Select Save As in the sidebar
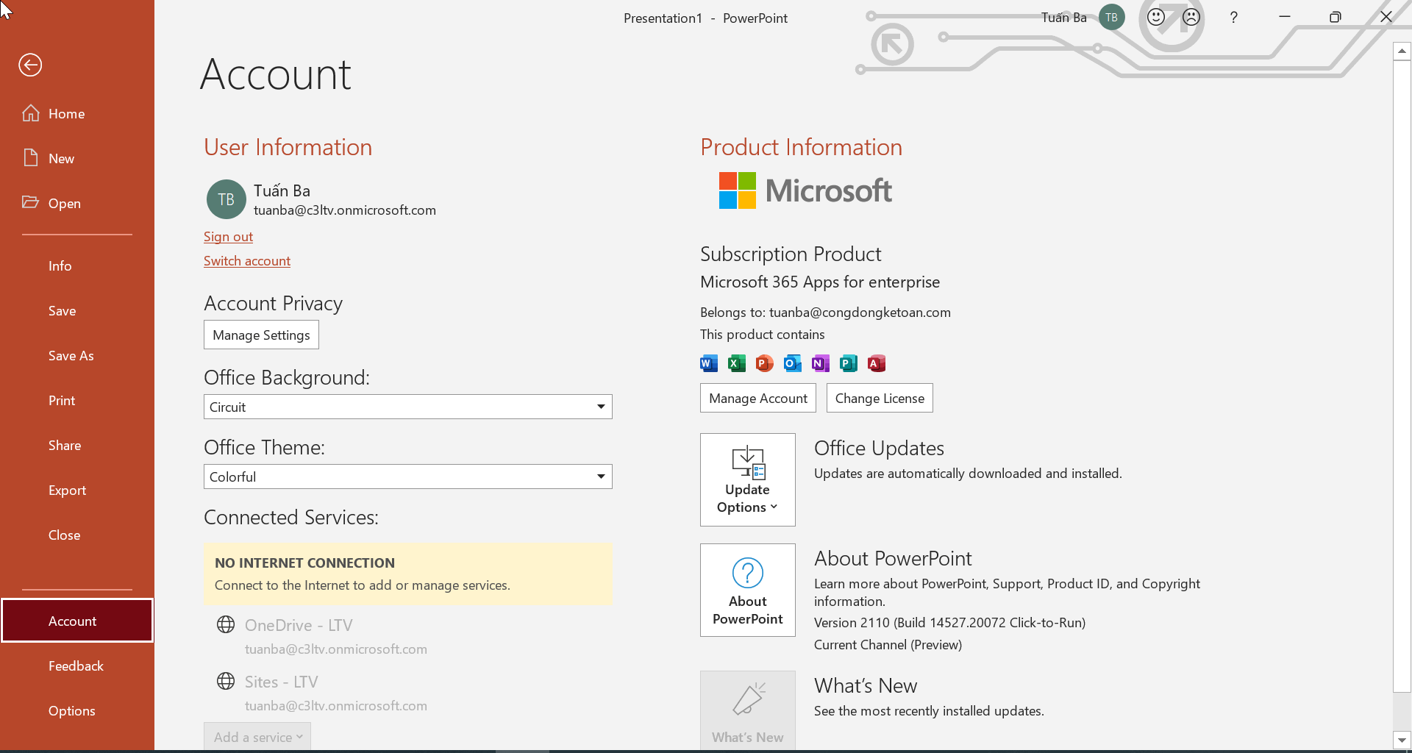This screenshot has height=753, width=1412. pos(77,355)
